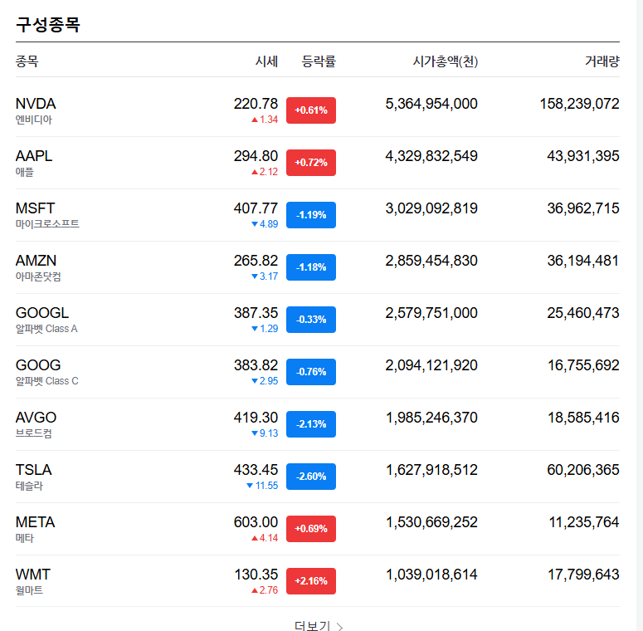
Task: Click the -2.13% badge for AVGO
Action: [x=311, y=424]
